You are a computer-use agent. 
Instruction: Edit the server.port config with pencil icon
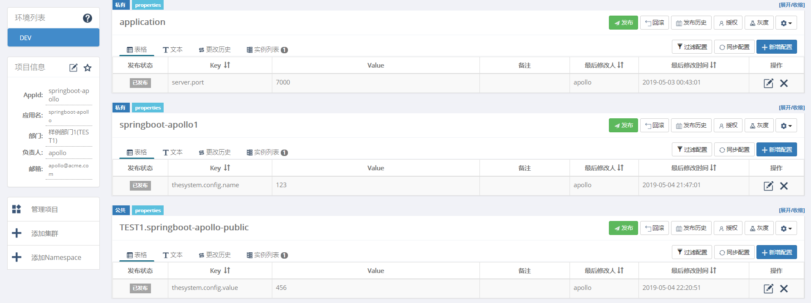click(x=768, y=83)
